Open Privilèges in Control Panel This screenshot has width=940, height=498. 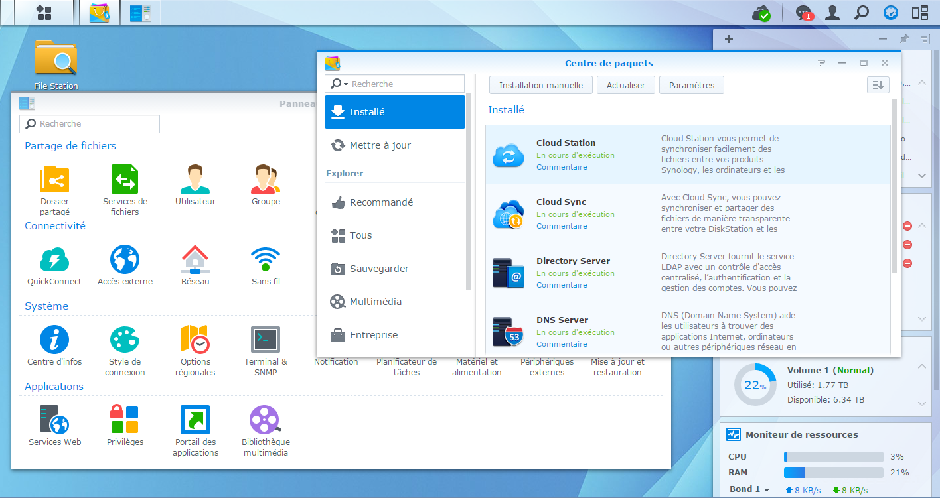125,426
